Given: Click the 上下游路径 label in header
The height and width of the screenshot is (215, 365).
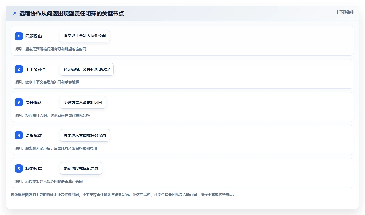Looking at the screenshot, I should pos(345,12).
